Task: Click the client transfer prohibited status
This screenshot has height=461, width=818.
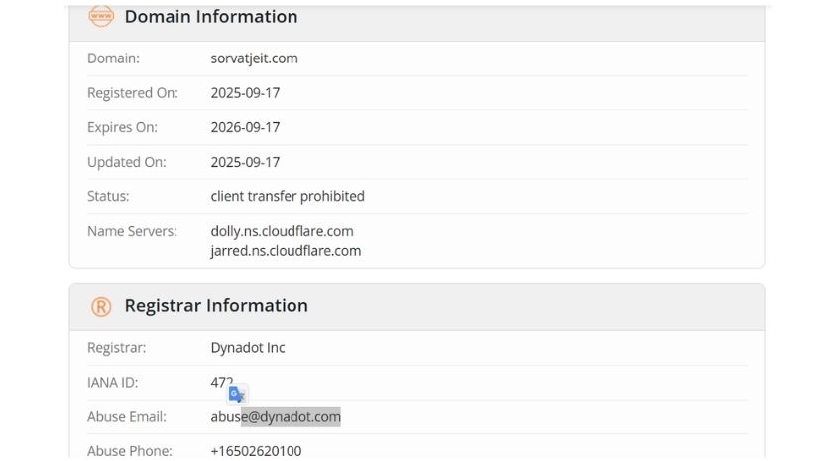Action: pyautogui.click(x=288, y=197)
